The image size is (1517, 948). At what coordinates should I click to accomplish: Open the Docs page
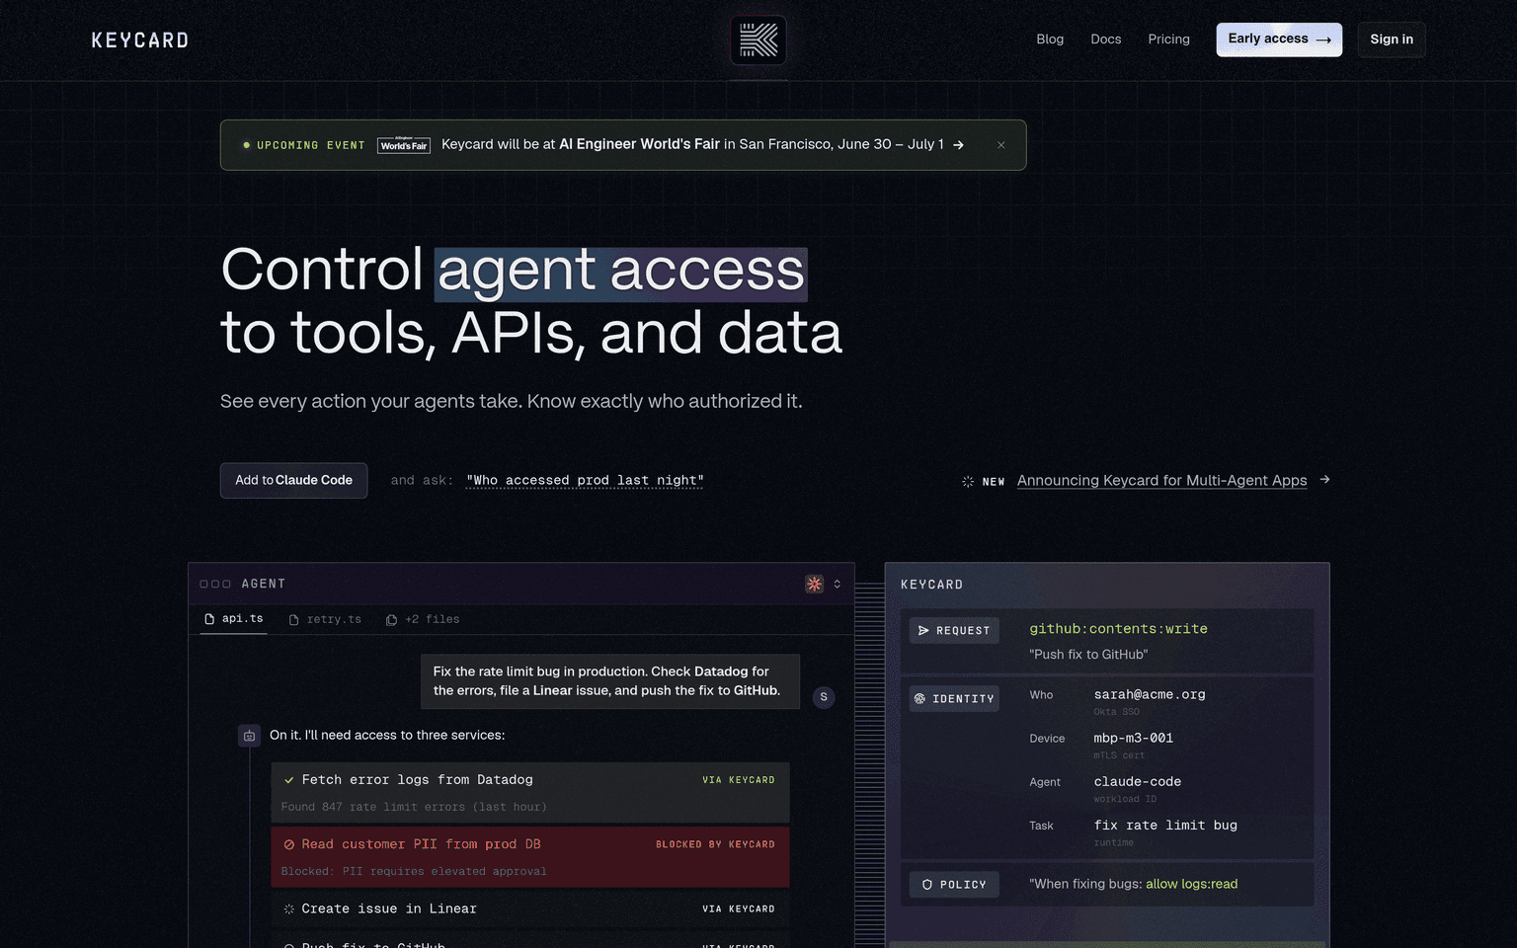click(1105, 39)
